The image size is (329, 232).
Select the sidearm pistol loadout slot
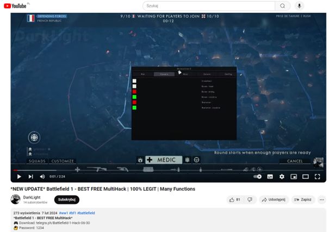pyautogui.click(x=123, y=170)
